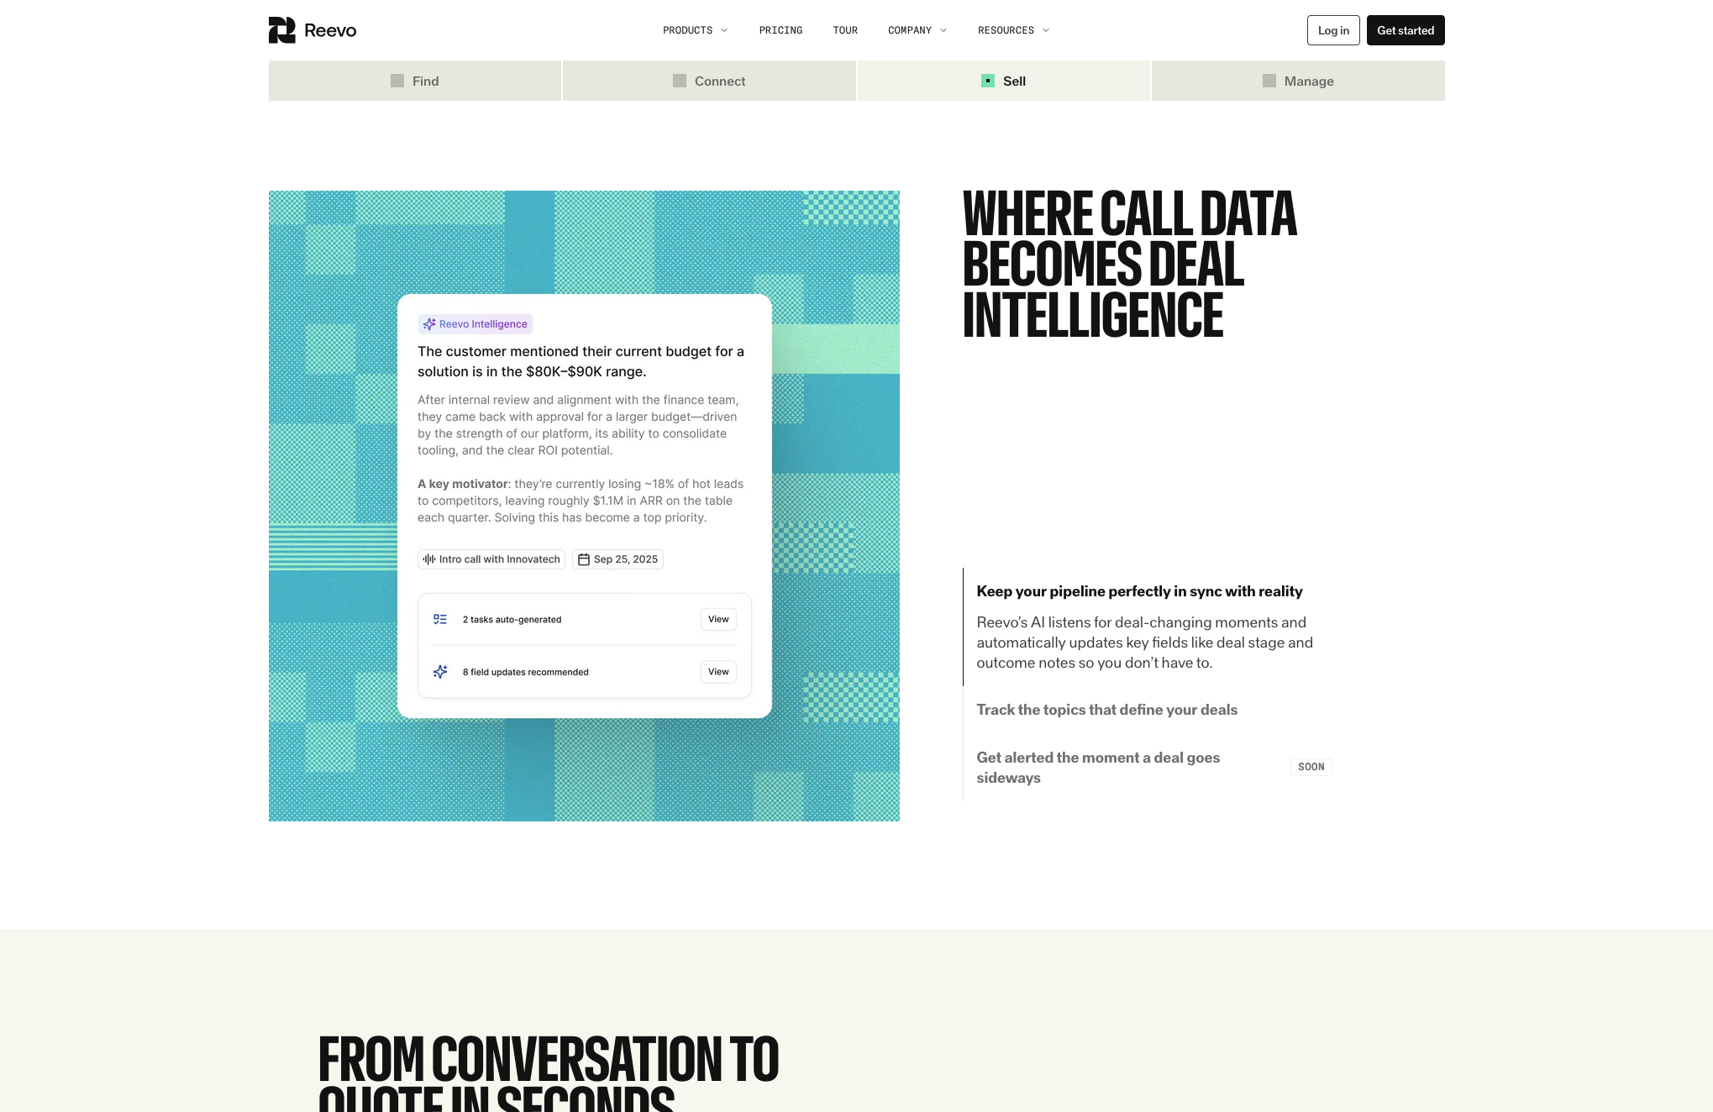1713x1112 pixels.
Task: Click the task list icon for auto-generated tasks
Action: [x=440, y=619]
